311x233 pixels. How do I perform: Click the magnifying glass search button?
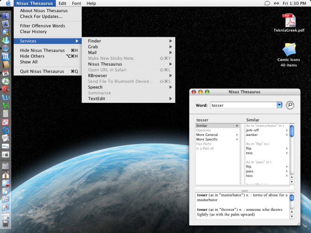coord(290,105)
